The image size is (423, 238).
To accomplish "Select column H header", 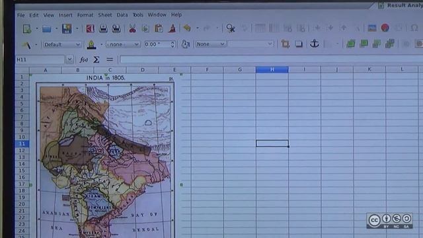I will 272,69.
